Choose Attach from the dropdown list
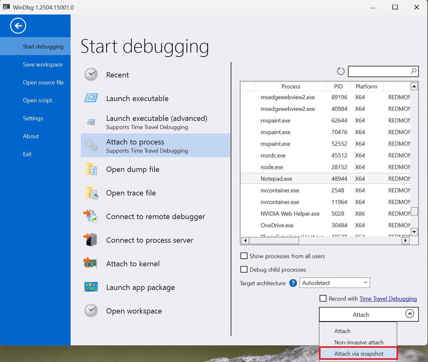The height and width of the screenshot is (362, 428). coord(358,331)
